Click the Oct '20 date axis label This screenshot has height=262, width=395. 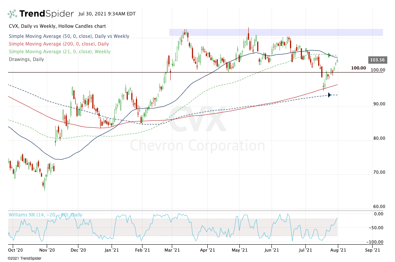pos(15,250)
